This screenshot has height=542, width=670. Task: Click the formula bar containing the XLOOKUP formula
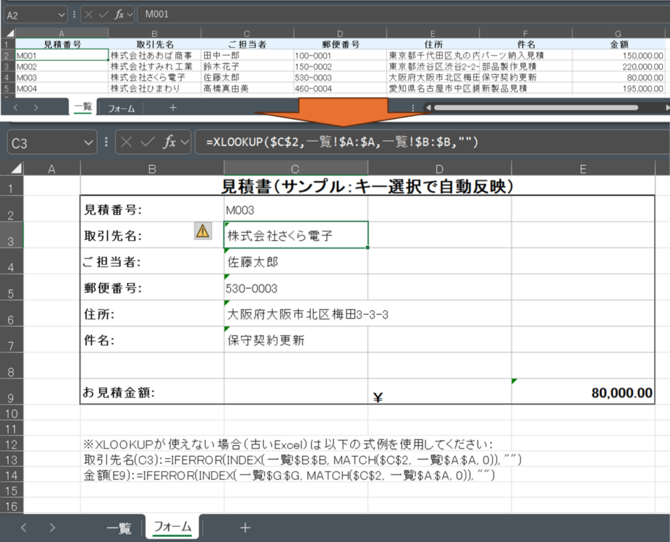(425, 142)
